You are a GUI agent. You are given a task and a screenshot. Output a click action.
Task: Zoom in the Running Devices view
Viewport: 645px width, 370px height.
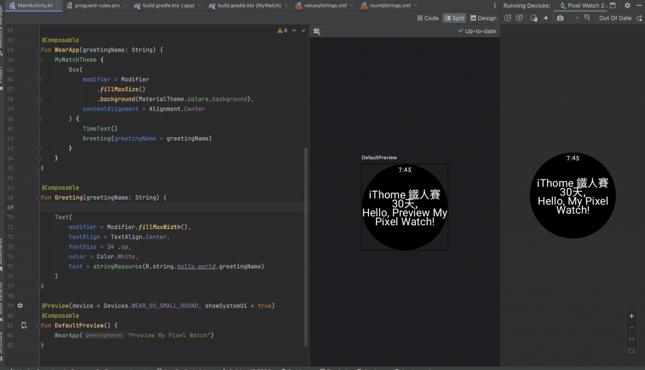[631, 316]
